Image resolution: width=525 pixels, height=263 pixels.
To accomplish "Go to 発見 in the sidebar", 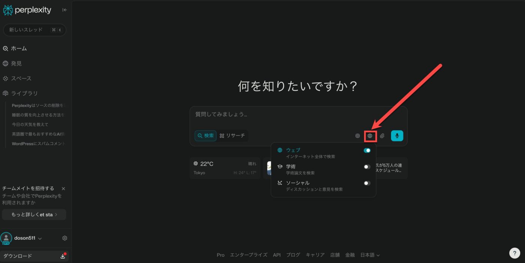I will 16,63.
